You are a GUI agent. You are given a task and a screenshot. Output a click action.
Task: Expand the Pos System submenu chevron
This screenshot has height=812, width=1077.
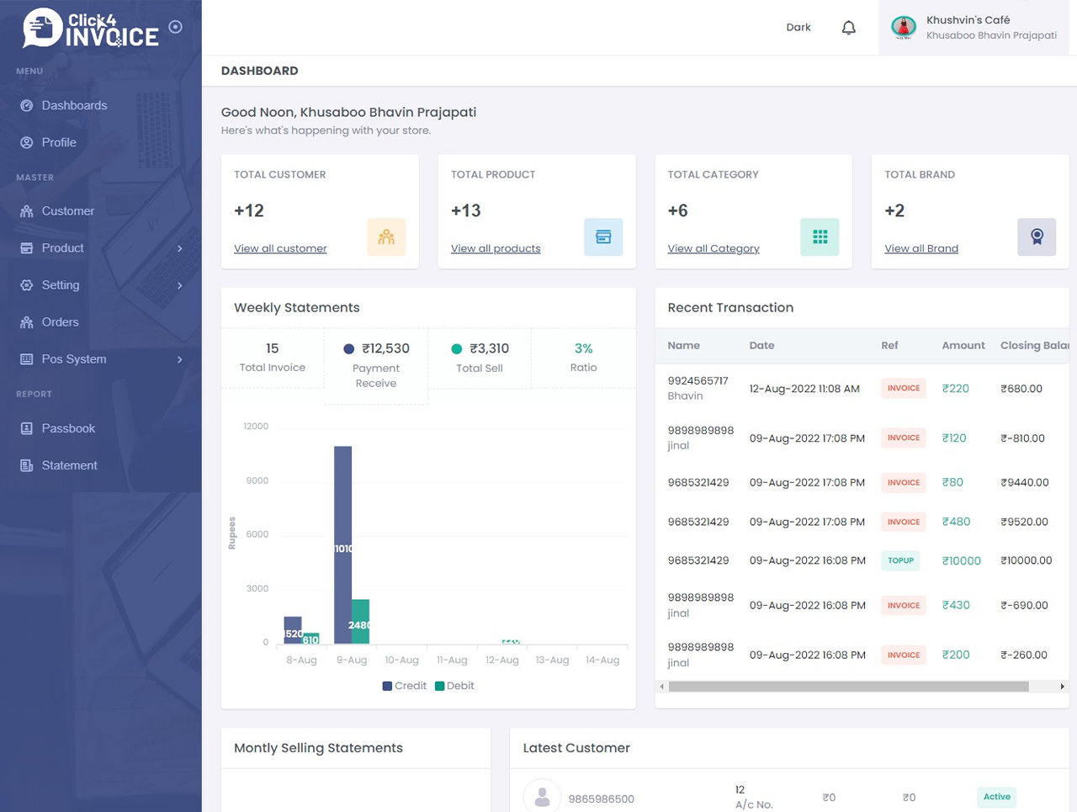click(x=179, y=359)
